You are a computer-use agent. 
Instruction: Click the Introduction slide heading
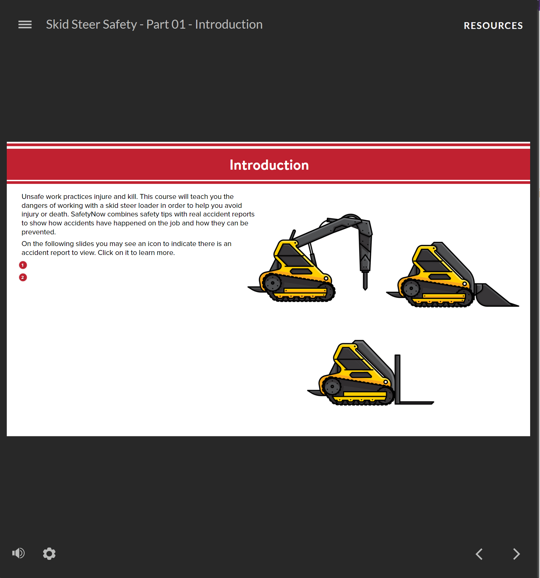coord(269,165)
